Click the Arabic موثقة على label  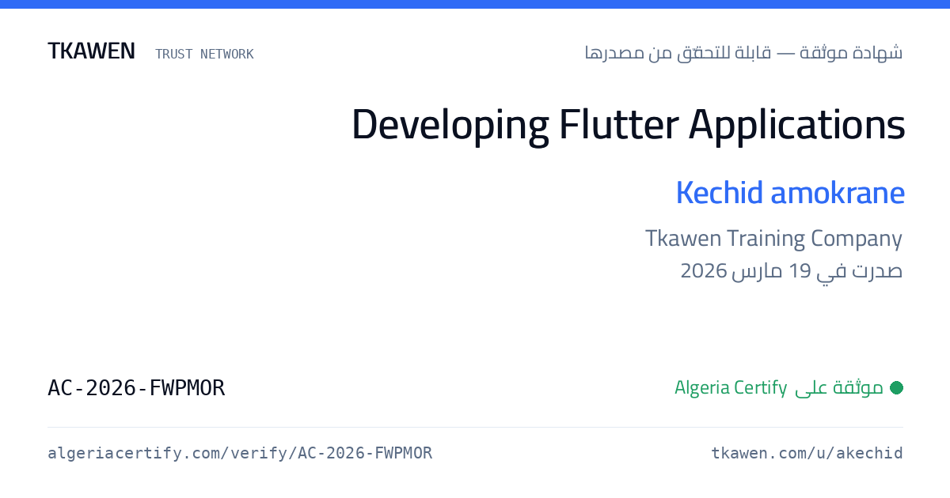tap(839, 388)
